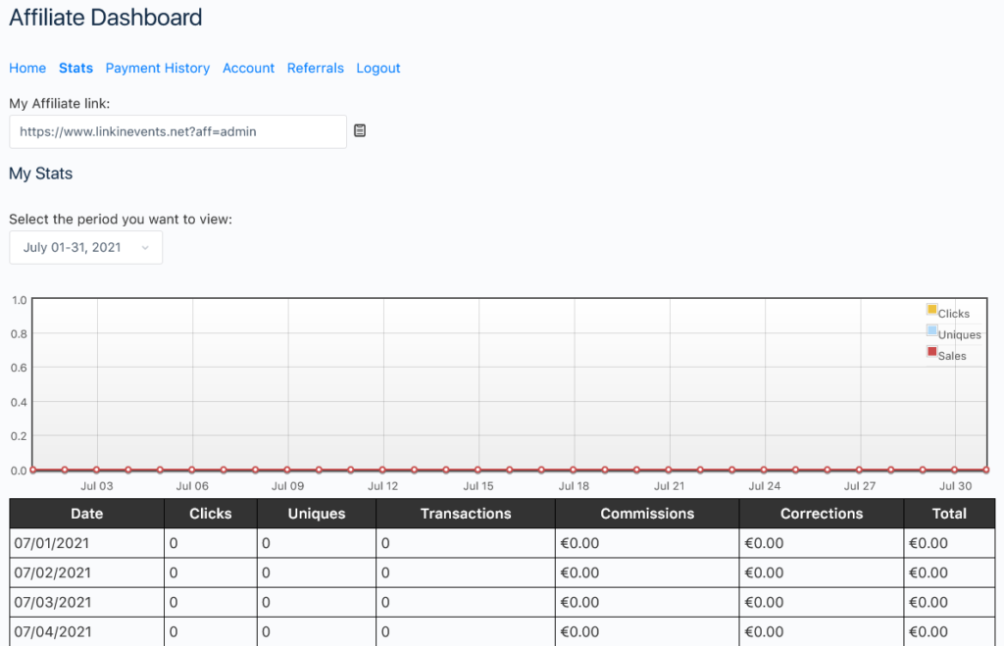Click the Jul 03 chart axis label
The height and width of the screenshot is (646, 1004).
(97, 486)
